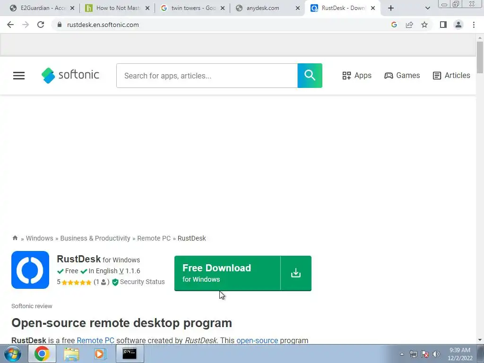The width and height of the screenshot is (484, 363).
Task: Click the site lock icon
Action: coord(60,25)
